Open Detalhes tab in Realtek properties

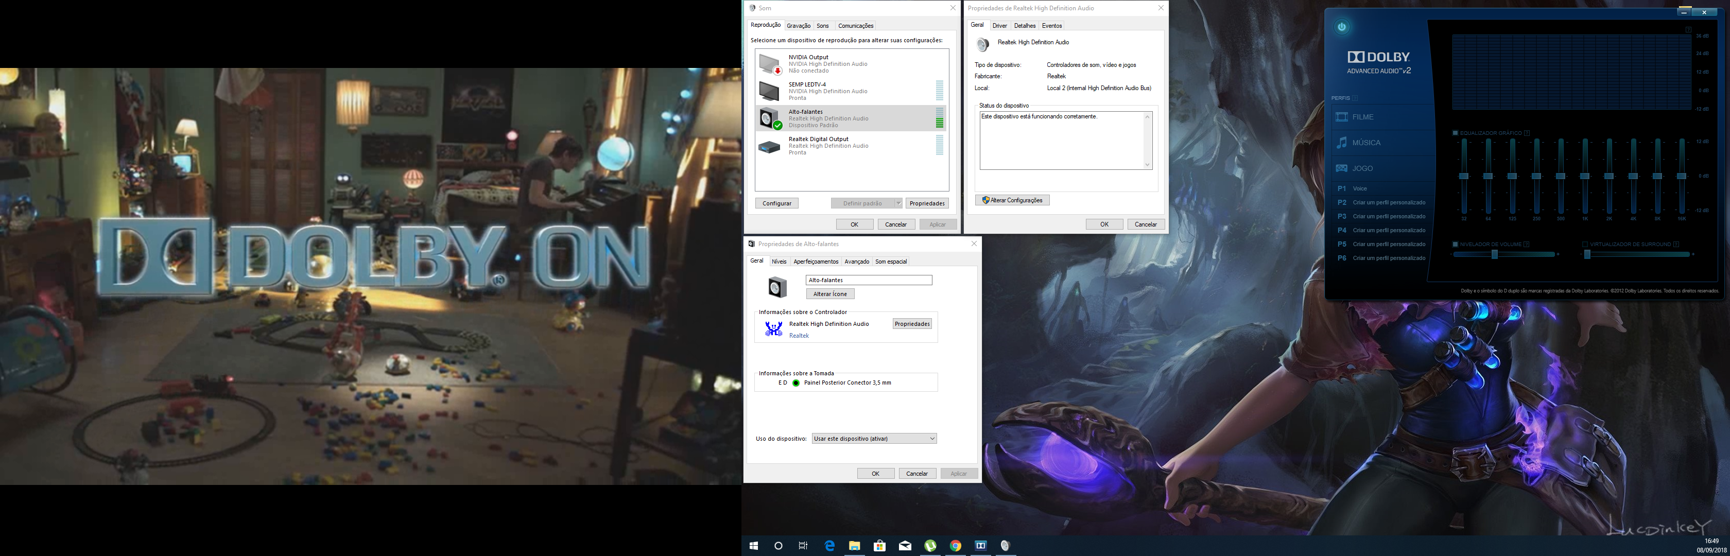1025,26
